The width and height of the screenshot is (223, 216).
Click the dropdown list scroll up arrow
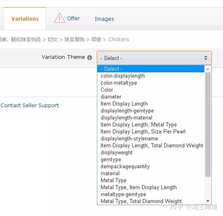tap(208, 69)
